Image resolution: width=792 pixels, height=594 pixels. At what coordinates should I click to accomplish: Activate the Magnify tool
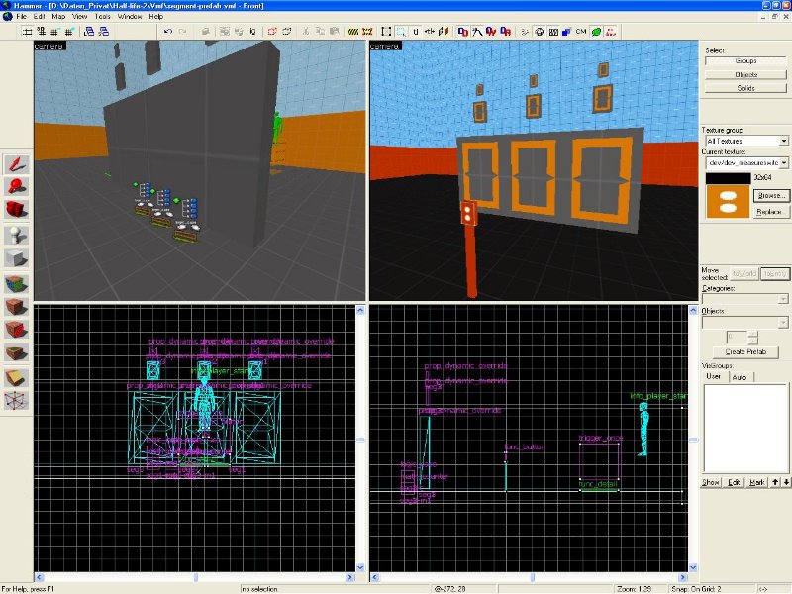(x=17, y=186)
